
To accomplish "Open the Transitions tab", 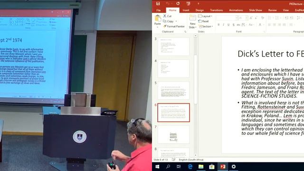I will click(217, 10).
